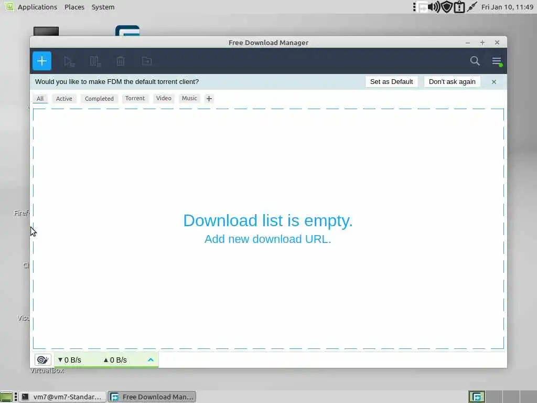Image resolution: width=537 pixels, height=403 pixels.
Task: Click the Start all downloads toolbar icon
Action: pyautogui.click(x=69, y=61)
